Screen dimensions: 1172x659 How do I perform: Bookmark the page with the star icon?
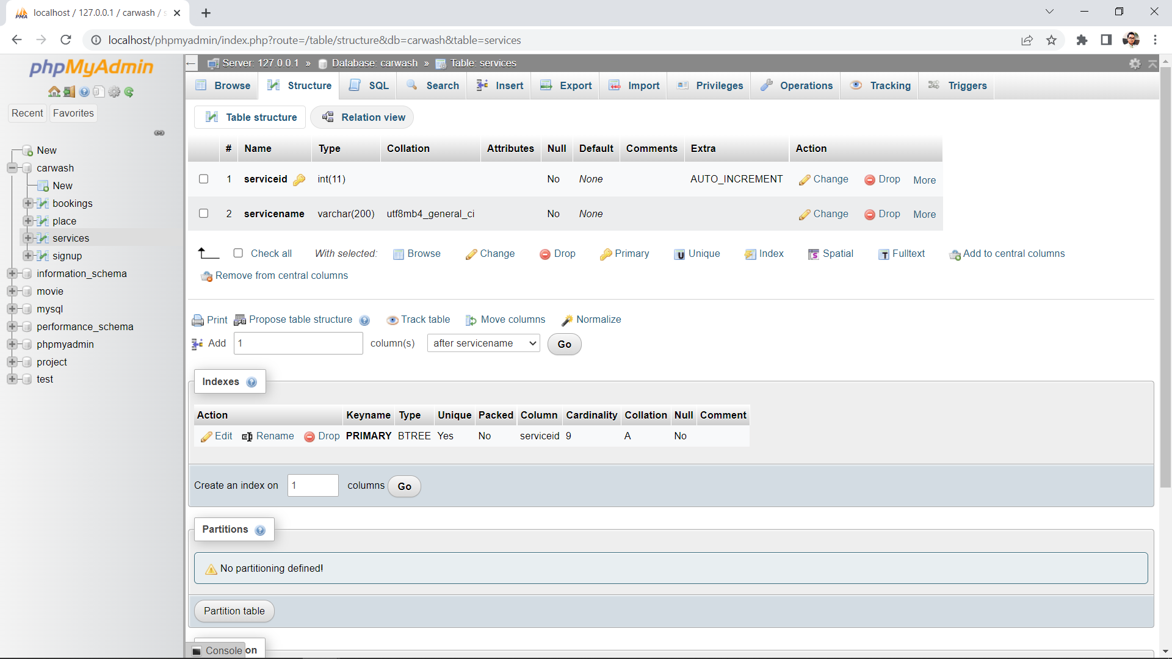click(x=1051, y=40)
